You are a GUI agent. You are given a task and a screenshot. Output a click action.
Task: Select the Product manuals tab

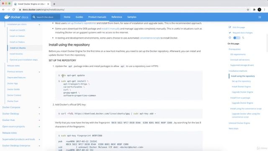[x=97, y=17]
